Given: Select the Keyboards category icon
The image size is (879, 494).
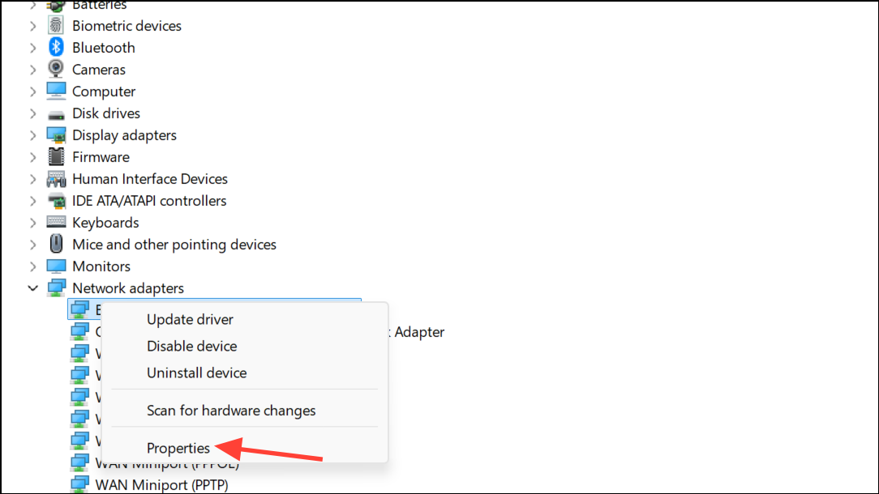Looking at the screenshot, I should pyautogui.click(x=55, y=222).
